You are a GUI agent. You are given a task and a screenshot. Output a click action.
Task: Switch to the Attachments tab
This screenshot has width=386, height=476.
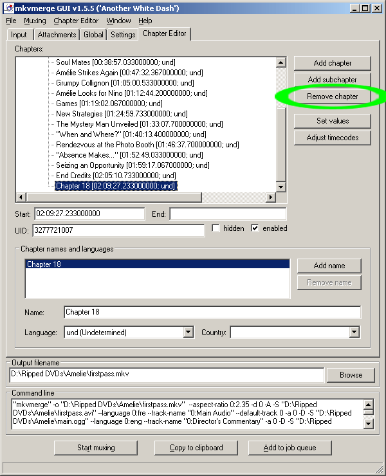click(x=57, y=35)
